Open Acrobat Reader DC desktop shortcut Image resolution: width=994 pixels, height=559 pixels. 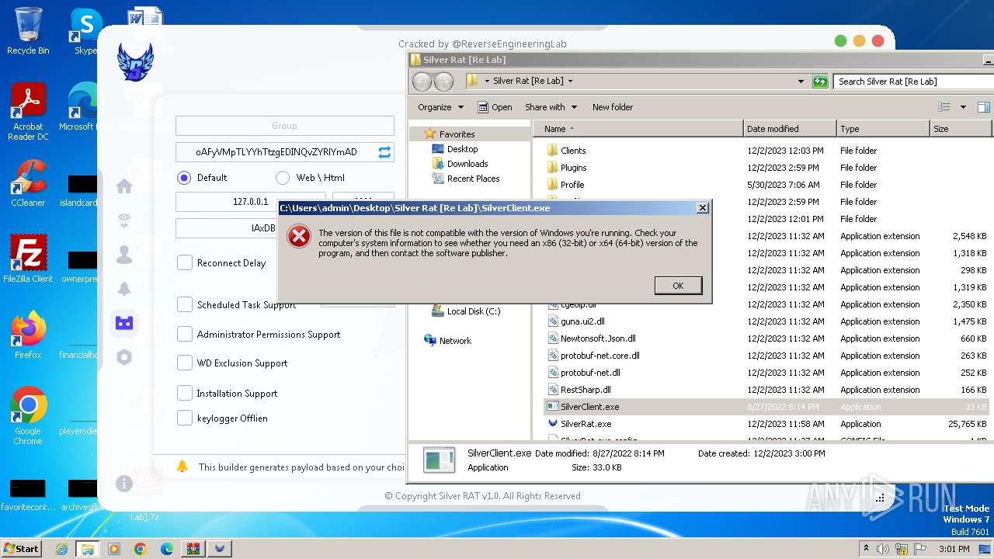point(28,113)
